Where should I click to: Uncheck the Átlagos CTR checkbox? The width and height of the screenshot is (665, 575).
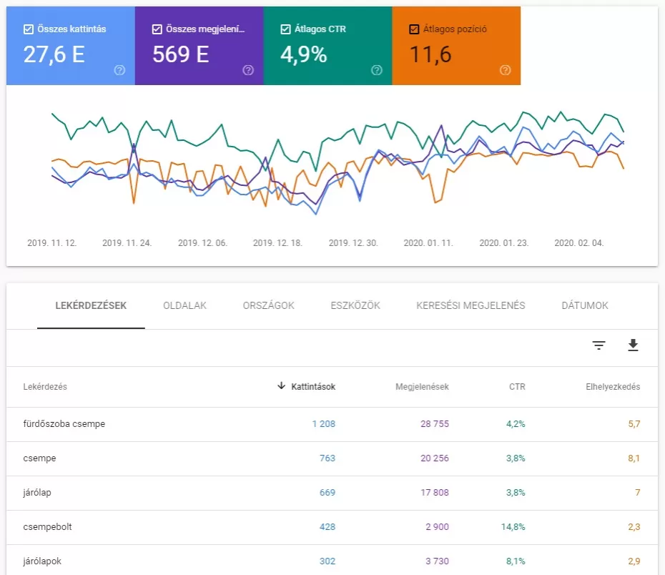pos(285,29)
